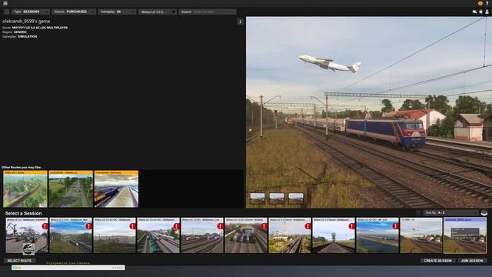Toggle the small square box beside Type
This screenshot has height=277, width=492.
[7, 12]
